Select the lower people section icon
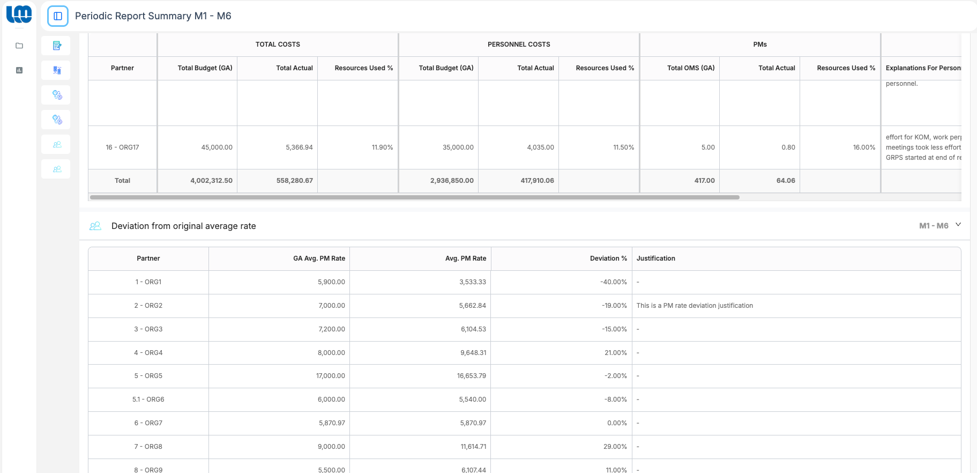Viewport: 977px width, 473px height. 57,169
